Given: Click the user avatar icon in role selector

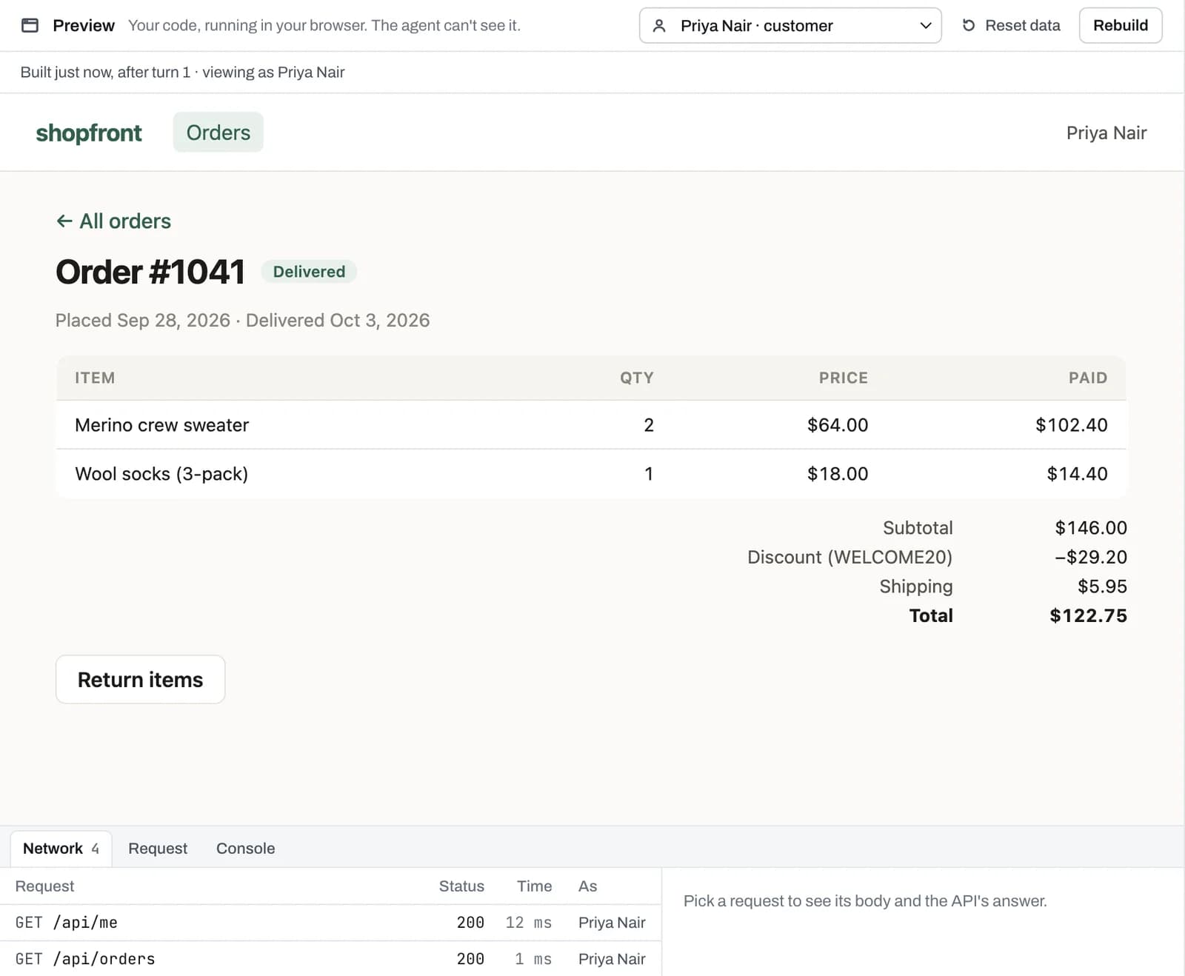Looking at the screenshot, I should pos(658,26).
